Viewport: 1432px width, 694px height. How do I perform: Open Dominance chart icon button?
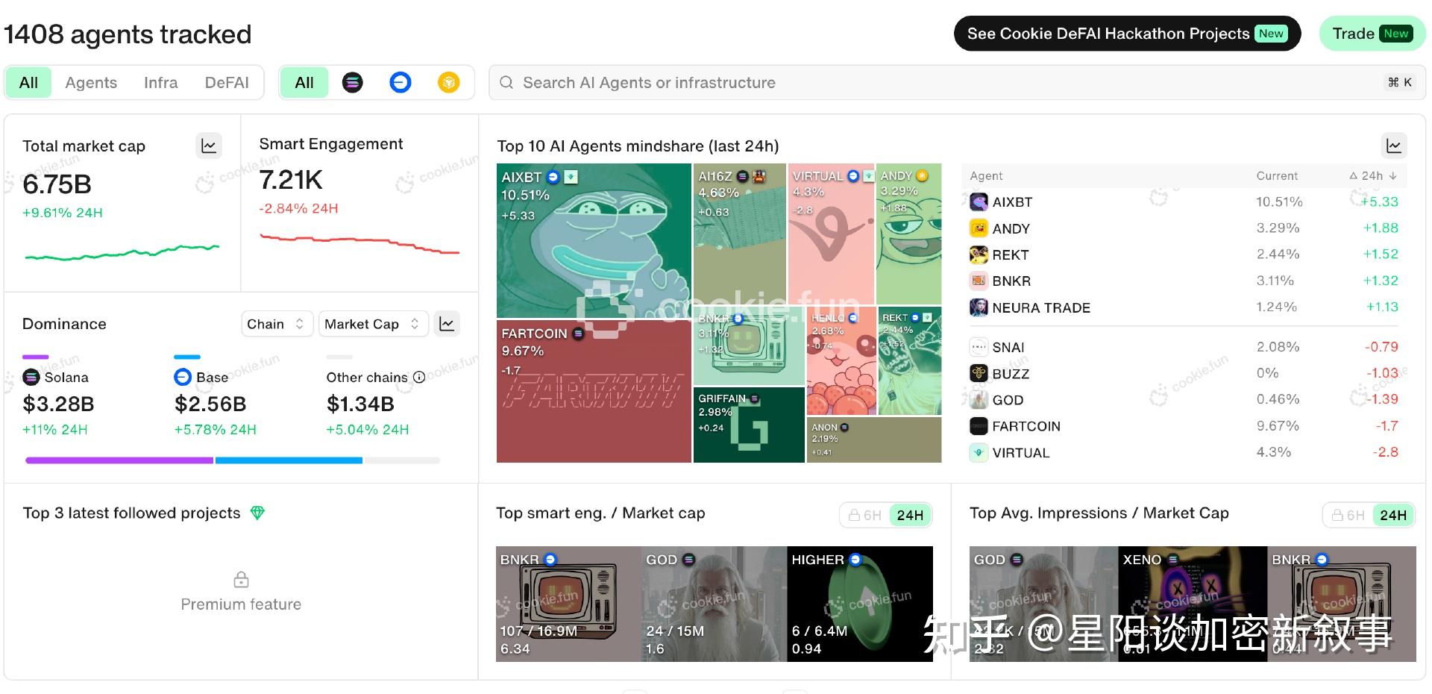click(x=447, y=324)
